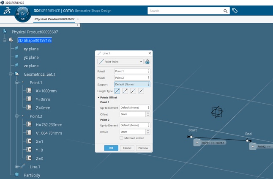Click the Z=0mm parameter icon
Viewport: 273px width, 179px height.
(29, 107)
